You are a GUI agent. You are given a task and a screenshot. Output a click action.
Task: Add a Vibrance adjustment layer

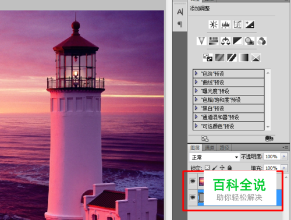click(x=201, y=41)
